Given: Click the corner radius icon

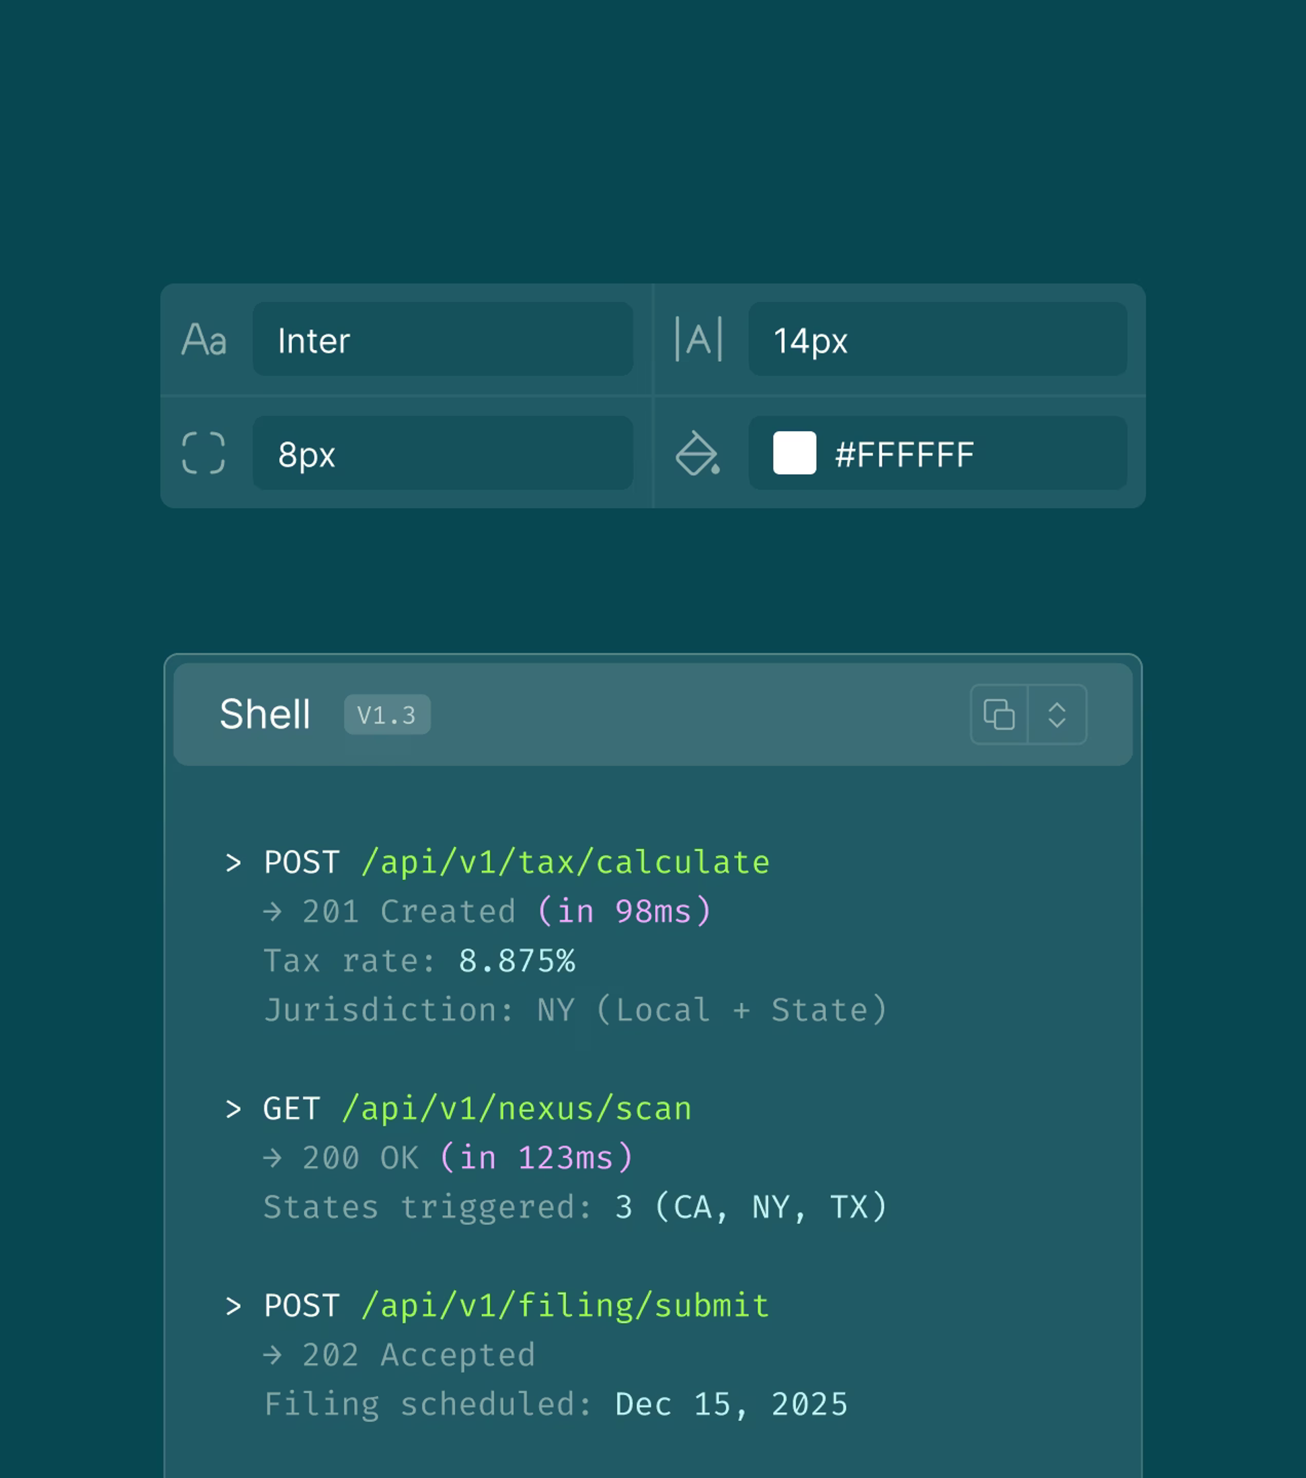Looking at the screenshot, I should point(203,453).
